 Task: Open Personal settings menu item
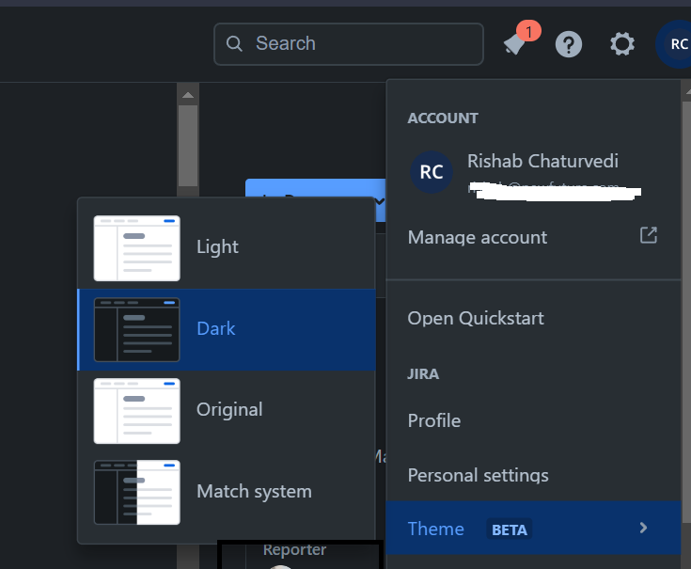(478, 475)
